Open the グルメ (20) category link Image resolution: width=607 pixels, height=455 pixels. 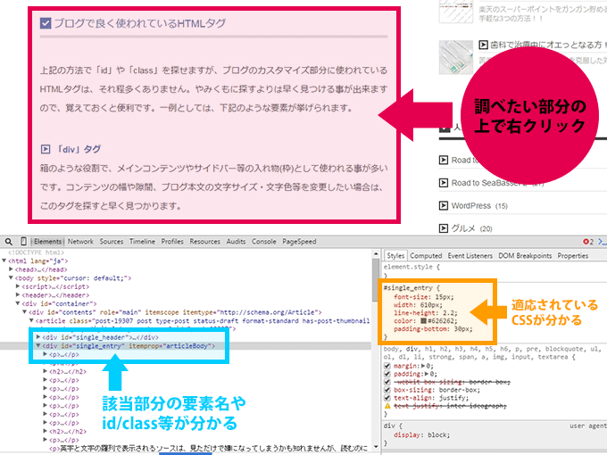point(471,228)
